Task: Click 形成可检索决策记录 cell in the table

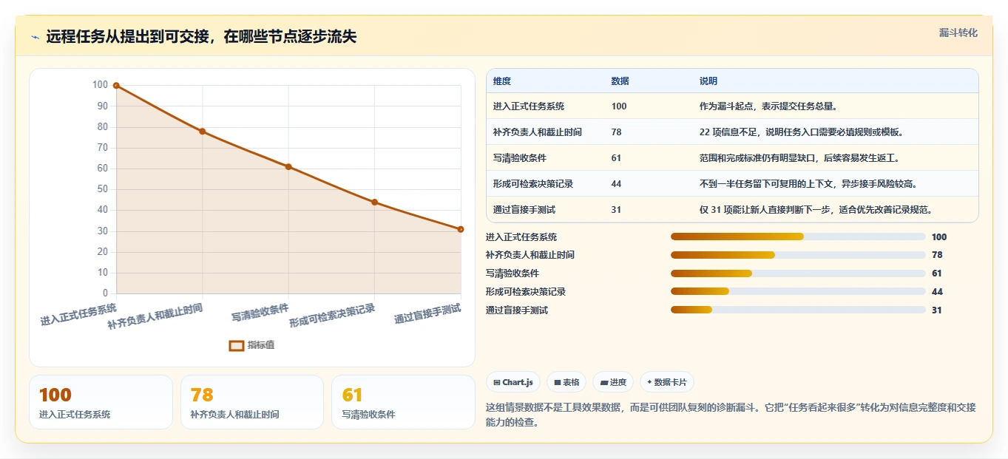Action: [533, 184]
